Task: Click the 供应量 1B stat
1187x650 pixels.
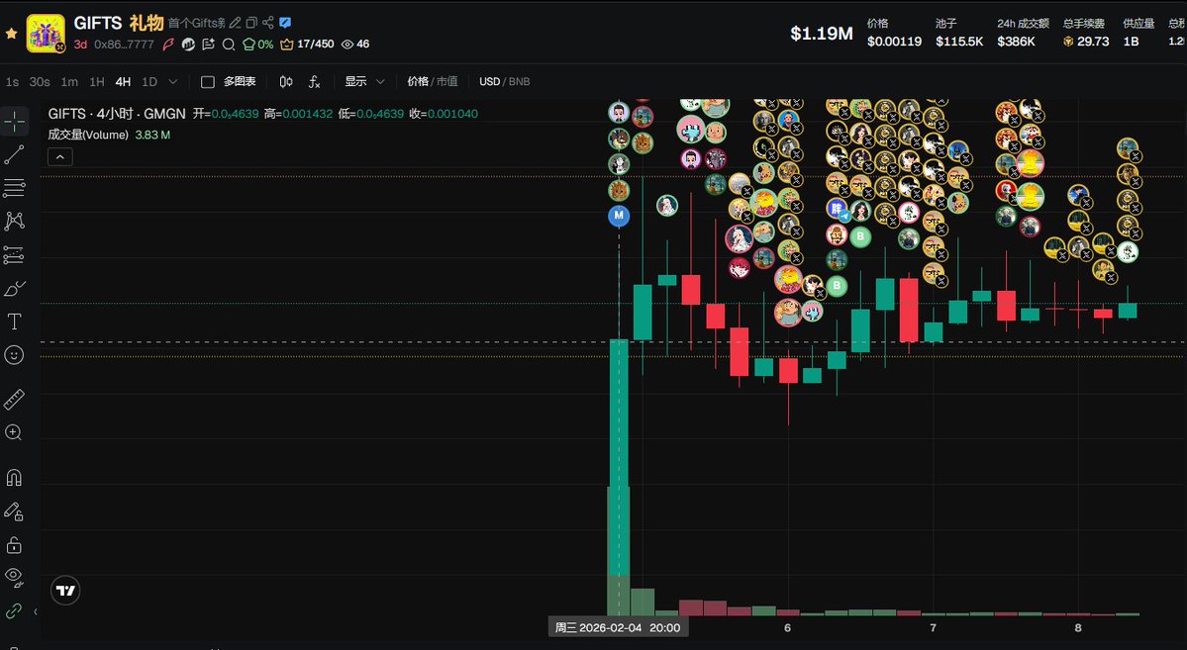Action: (1138, 33)
